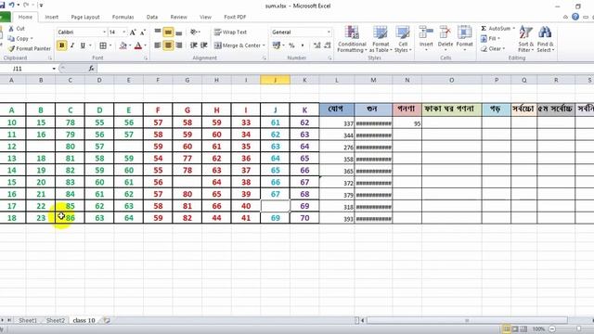The width and height of the screenshot is (594, 334).
Task: Open the General number format dropdown
Action: click(x=329, y=32)
